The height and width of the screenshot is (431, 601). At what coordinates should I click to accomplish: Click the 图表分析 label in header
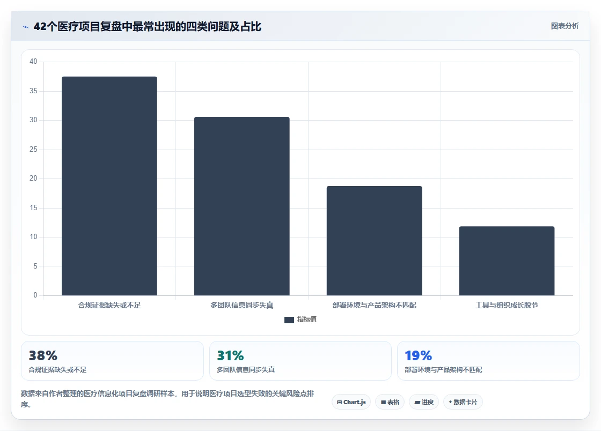[x=565, y=26]
